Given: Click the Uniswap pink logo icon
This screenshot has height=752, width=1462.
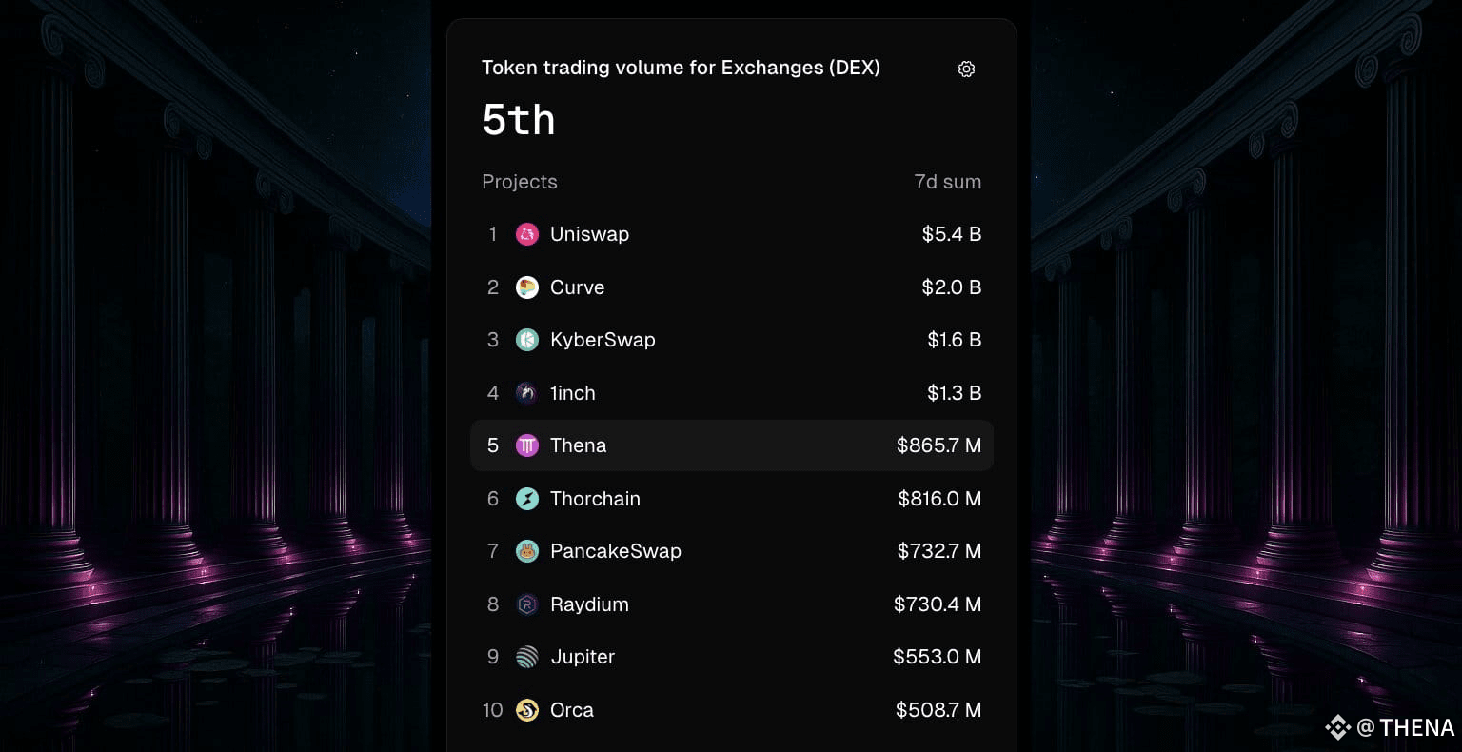Looking at the screenshot, I should pos(527,234).
